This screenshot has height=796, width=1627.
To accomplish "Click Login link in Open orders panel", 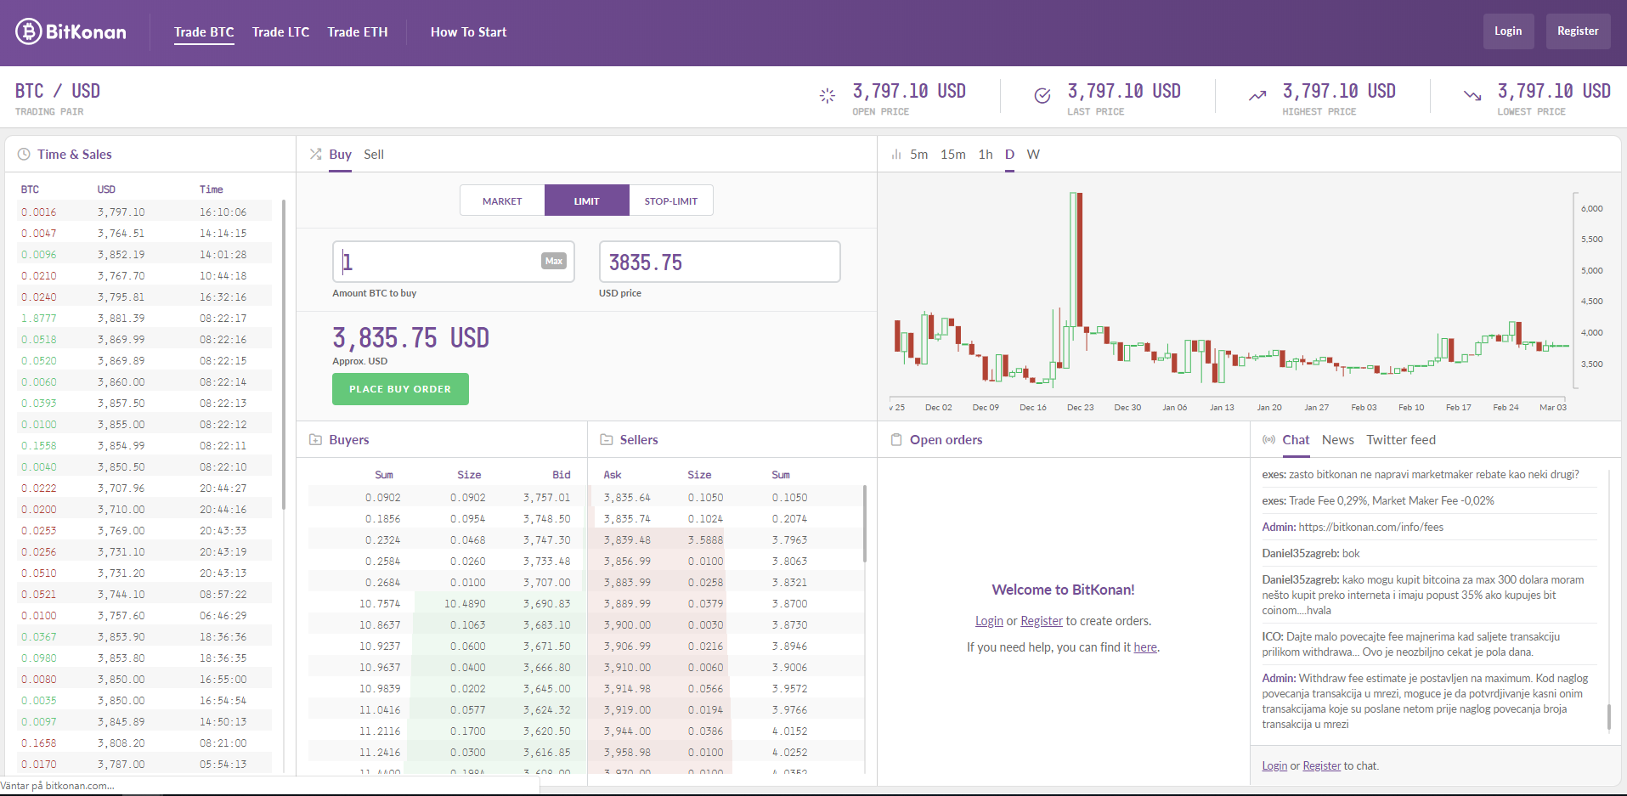I will pyautogui.click(x=989, y=621).
